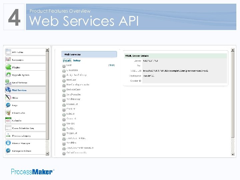240x180 pixels.
Task: Click the ProcessMaker logo
Action: click(x=33, y=172)
